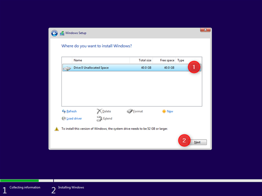
Task: Click the yellow warning triangle icon
Action: (57, 129)
